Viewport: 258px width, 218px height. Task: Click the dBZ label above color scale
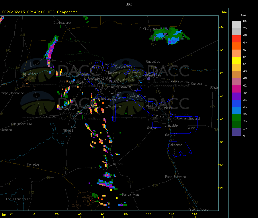point(243,15)
